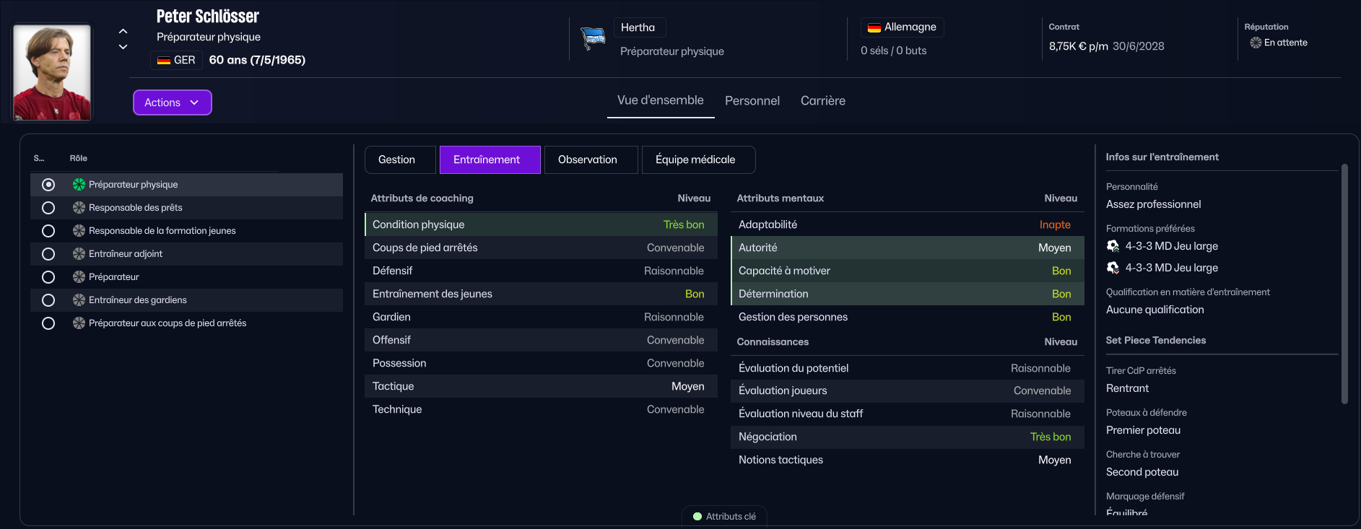
Task: Click the reputation En attente icon
Action: (x=1256, y=43)
